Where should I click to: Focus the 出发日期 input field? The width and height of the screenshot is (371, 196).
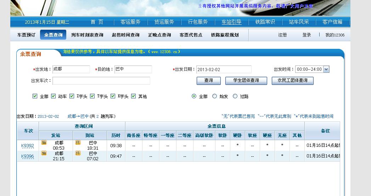(x=224, y=69)
